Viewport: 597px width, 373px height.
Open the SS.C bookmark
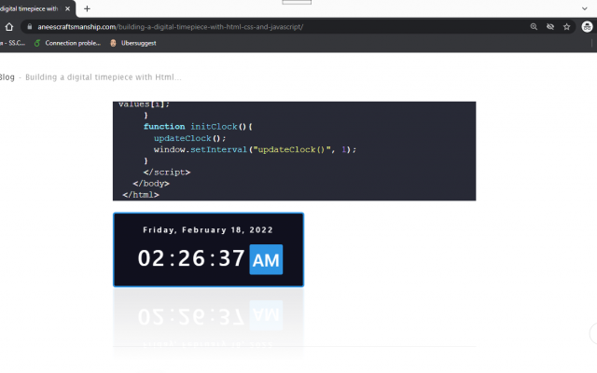(12, 43)
